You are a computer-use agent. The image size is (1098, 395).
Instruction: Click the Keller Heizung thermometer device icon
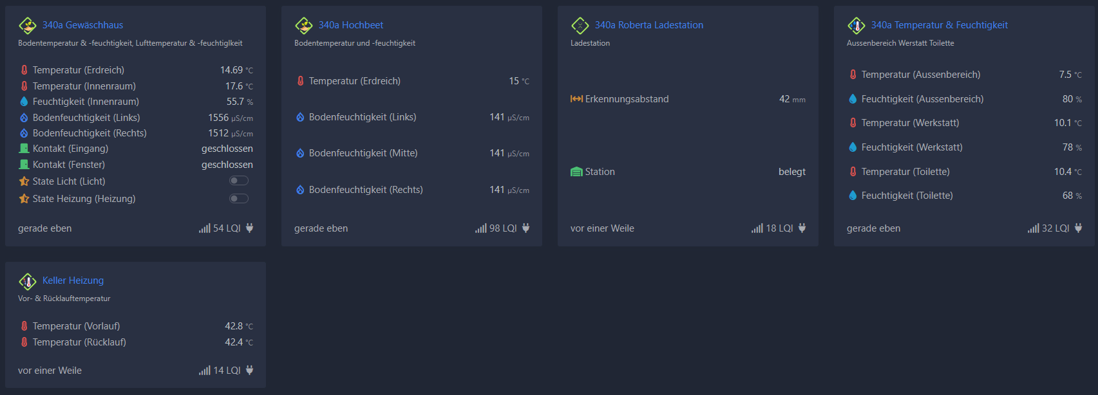[x=28, y=281]
